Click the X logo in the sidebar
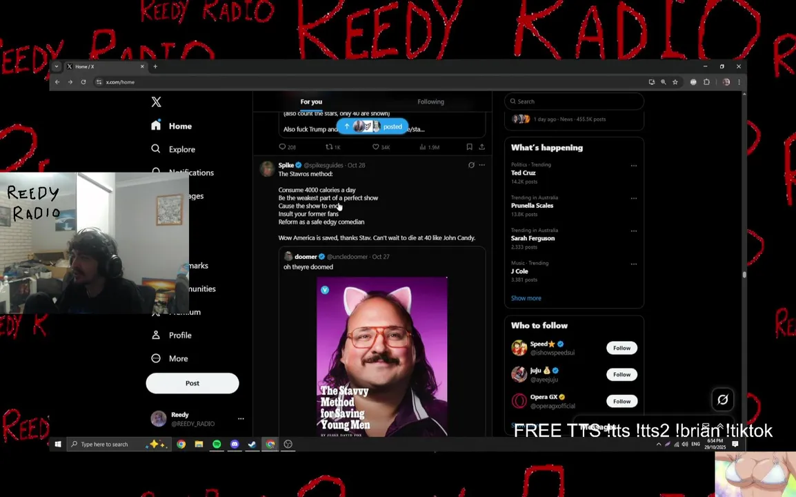The width and height of the screenshot is (796, 497). pos(157,101)
